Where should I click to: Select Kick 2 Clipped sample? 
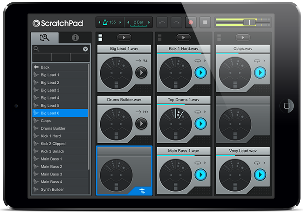click(x=60, y=144)
